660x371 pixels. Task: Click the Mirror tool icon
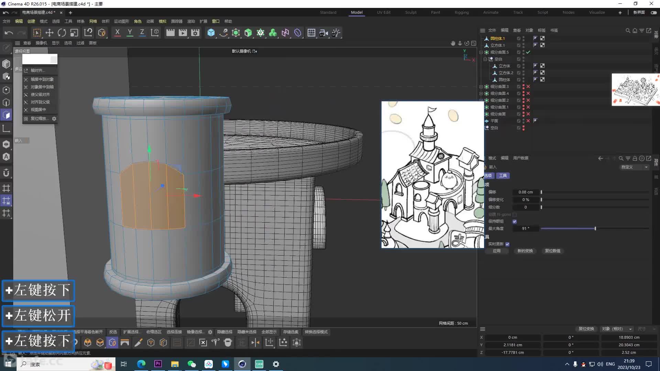pyautogui.click(x=255, y=342)
